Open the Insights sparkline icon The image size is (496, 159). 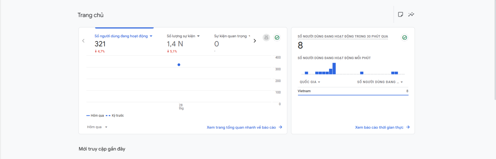point(411,14)
